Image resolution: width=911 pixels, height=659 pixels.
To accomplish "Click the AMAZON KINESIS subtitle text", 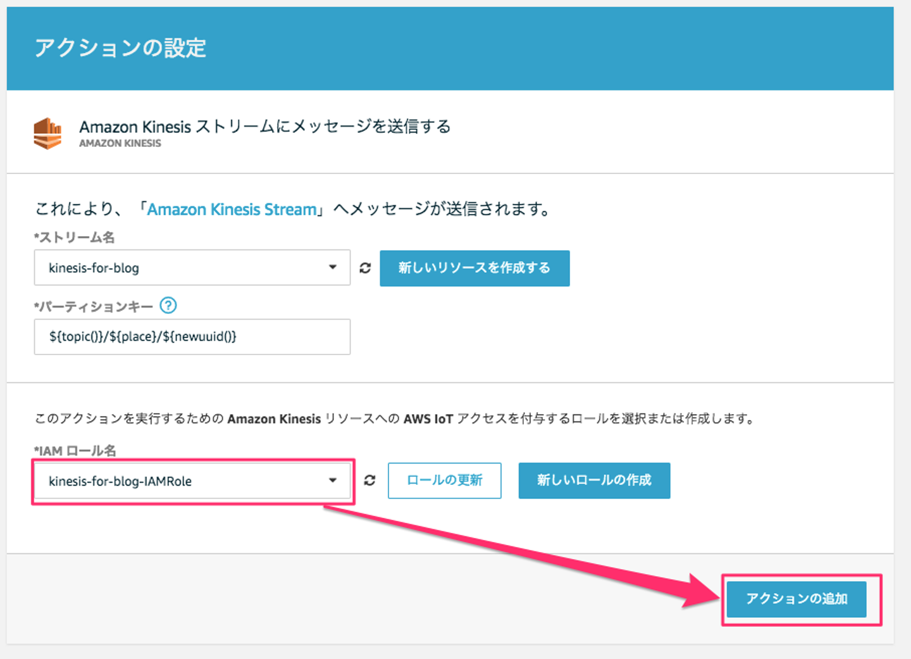I will coord(120,144).
